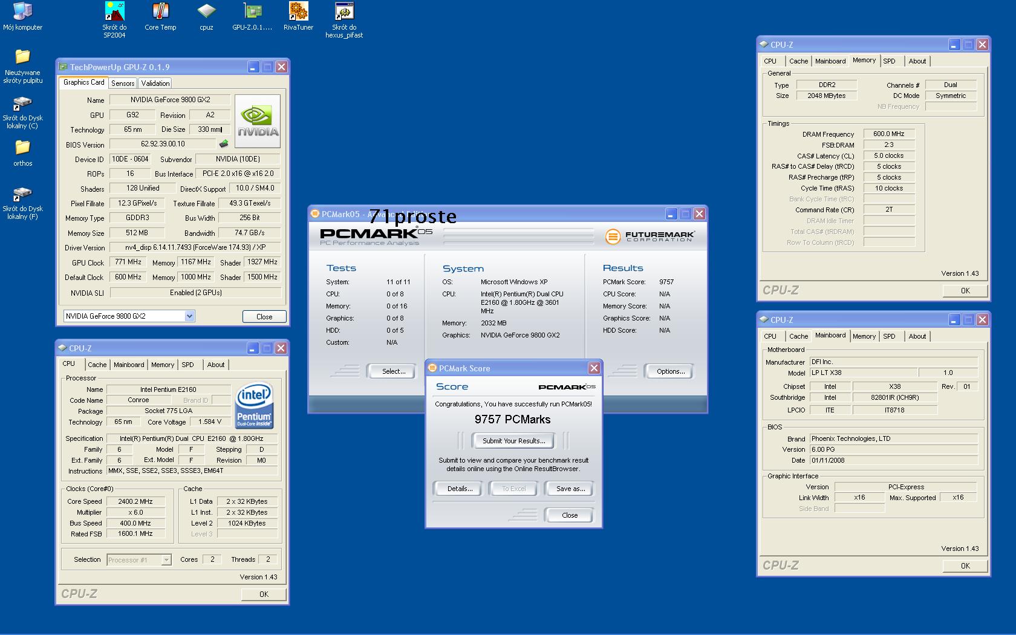This screenshot has width=1016, height=635.
Task: Click PCMark Score dialog title icon
Action: [x=432, y=368]
